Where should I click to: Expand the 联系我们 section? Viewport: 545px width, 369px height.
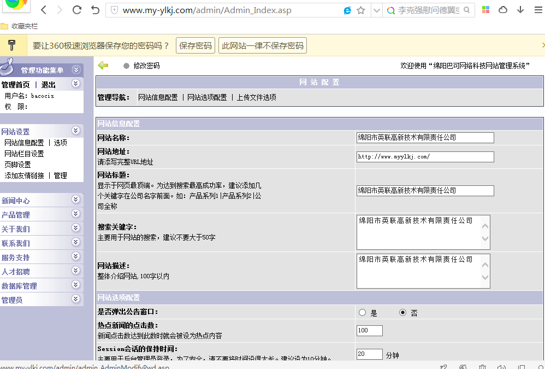pos(75,242)
